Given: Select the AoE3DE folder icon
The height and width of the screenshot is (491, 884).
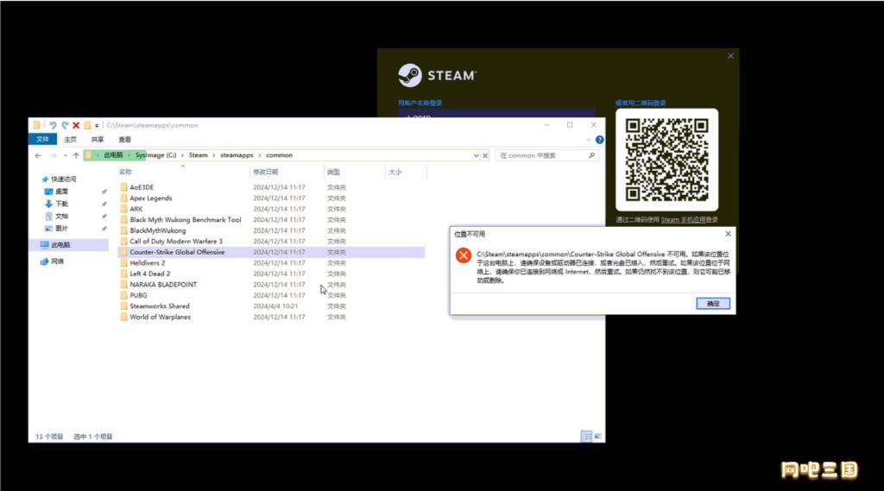Looking at the screenshot, I should pos(123,187).
